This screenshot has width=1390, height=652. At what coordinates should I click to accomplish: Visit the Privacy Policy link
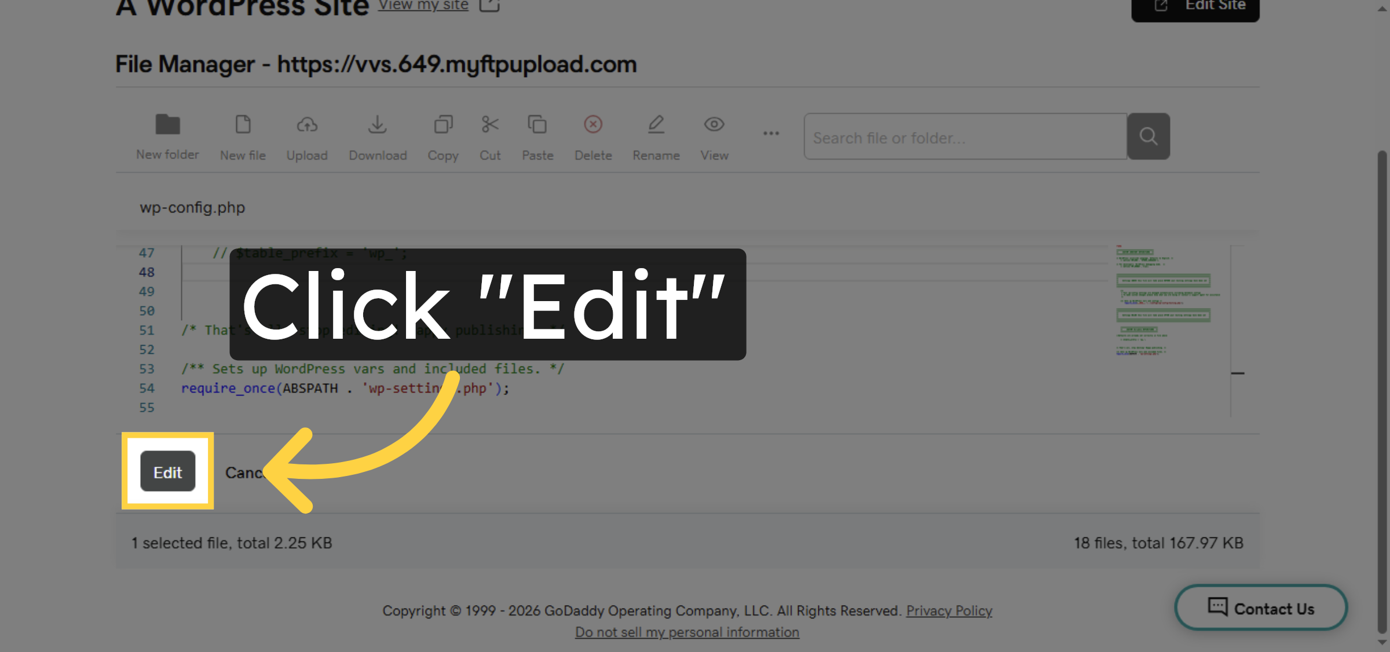[949, 610]
